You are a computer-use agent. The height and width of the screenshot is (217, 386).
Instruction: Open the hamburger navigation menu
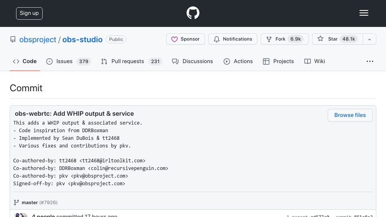point(363,13)
